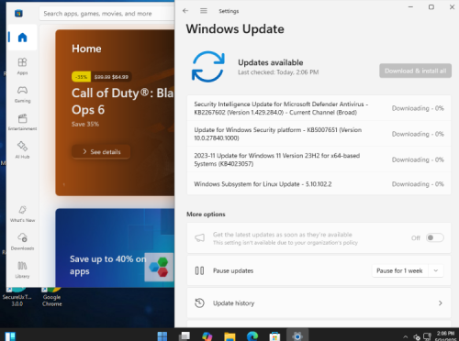Click the More options heading
Screen dimensions: 459x341
(206, 214)
